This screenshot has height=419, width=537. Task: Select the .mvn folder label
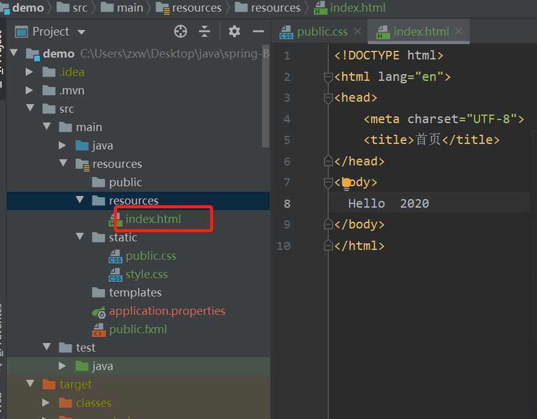72,91
